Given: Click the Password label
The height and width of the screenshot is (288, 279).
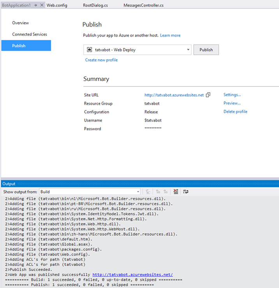Looking at the screenshot, I should [92, 129].
